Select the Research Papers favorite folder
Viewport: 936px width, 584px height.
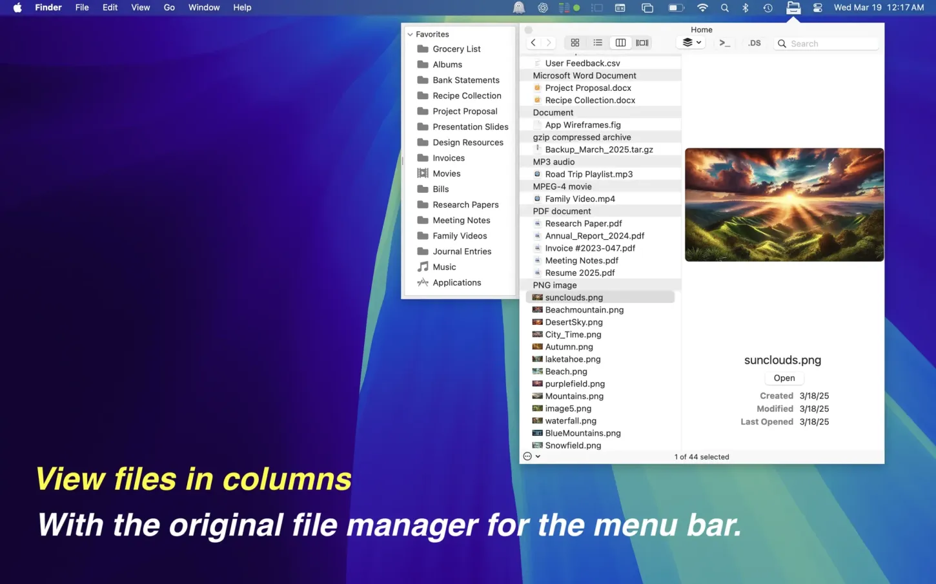click(465, 205)
